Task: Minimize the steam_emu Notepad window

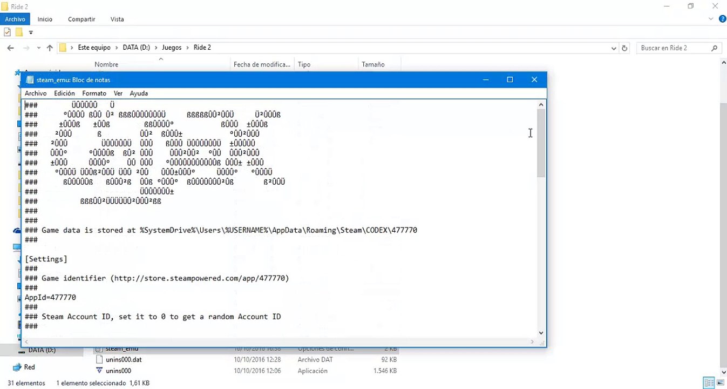Action: 486,80
